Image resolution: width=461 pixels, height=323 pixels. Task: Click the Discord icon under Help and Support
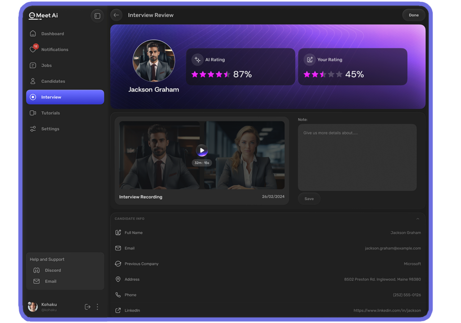(x=37, y=270)
